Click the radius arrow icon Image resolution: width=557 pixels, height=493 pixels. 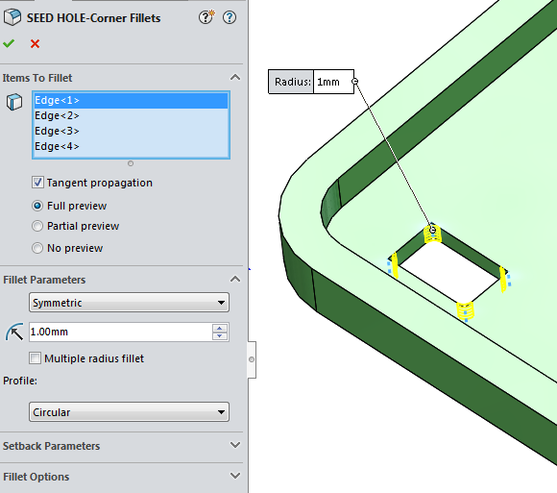click(x=14, y=332)
